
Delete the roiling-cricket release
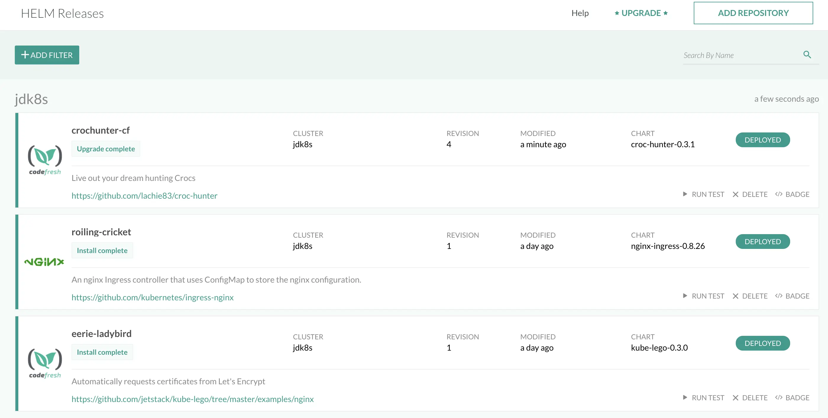(750, 296)
